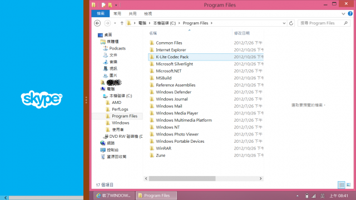
Task: Click 本機磁碟 (C:) in address breadcrumb
Action: (x=165, y=23)
